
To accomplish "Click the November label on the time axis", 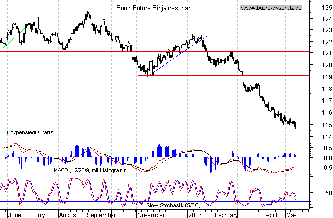I will coord(152,215).
